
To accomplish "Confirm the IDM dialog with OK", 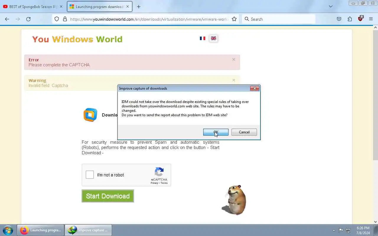I will (216, 132).
